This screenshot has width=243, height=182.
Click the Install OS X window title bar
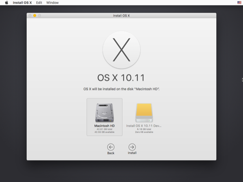tap(122, 15)
